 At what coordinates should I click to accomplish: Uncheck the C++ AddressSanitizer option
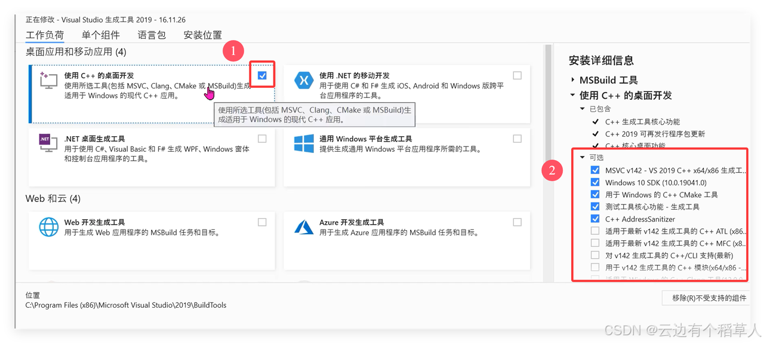pyautogui.click(x=595, y=219)
